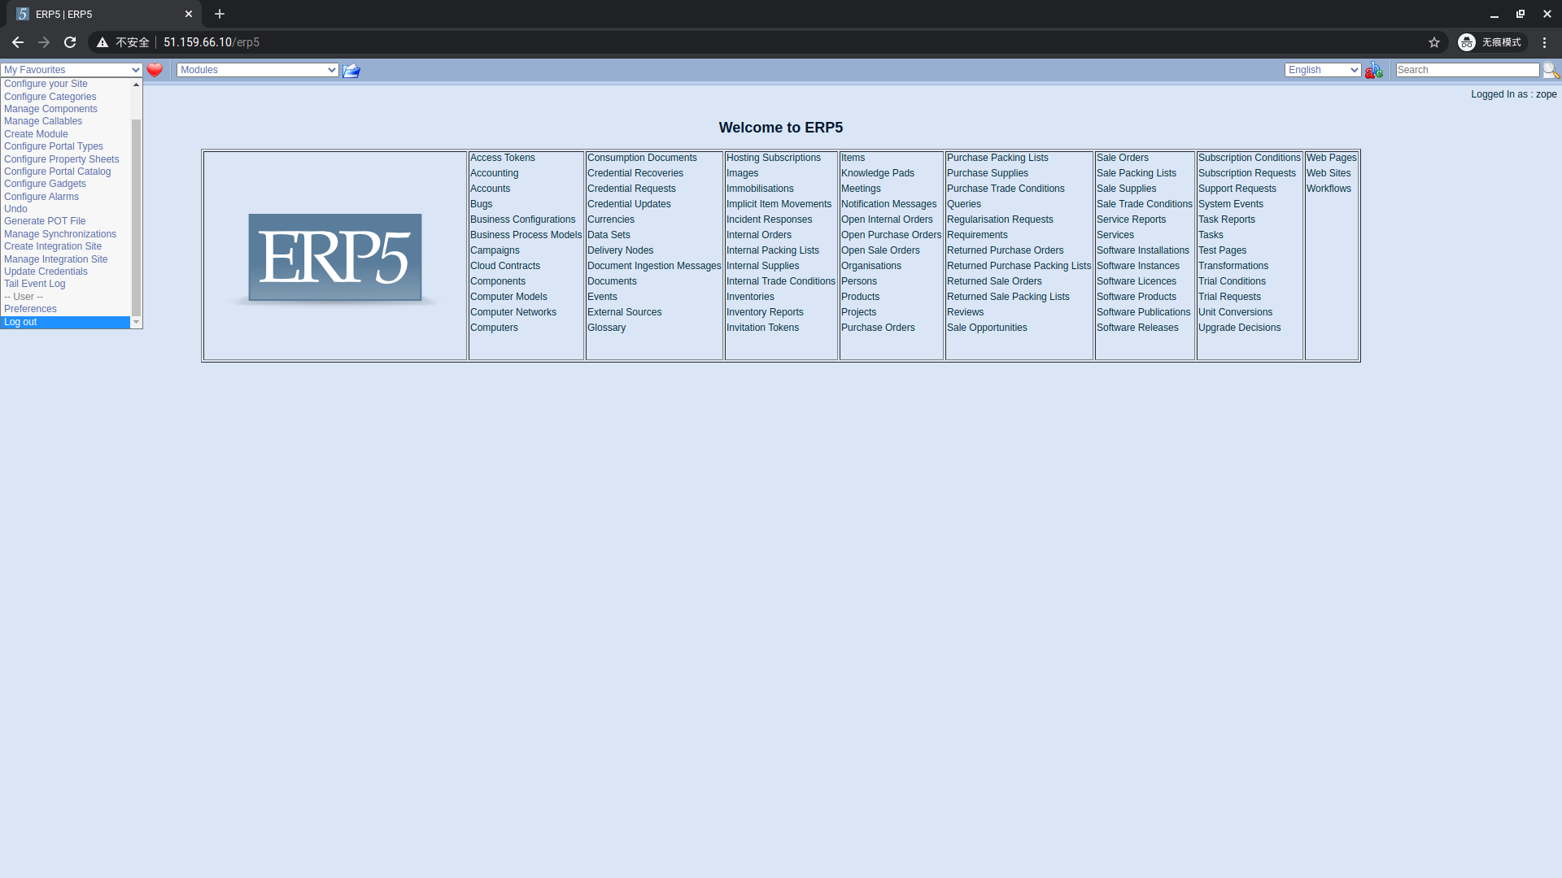Click the edit/pencil icon next to Modules
This screenshot has width=1562, height=878.
coord(350,70)
